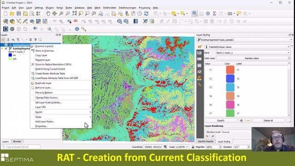This screenshot has height=166, width=295.
Task: Create a new project with the blank page icon
Action: (x=6, y=13)
